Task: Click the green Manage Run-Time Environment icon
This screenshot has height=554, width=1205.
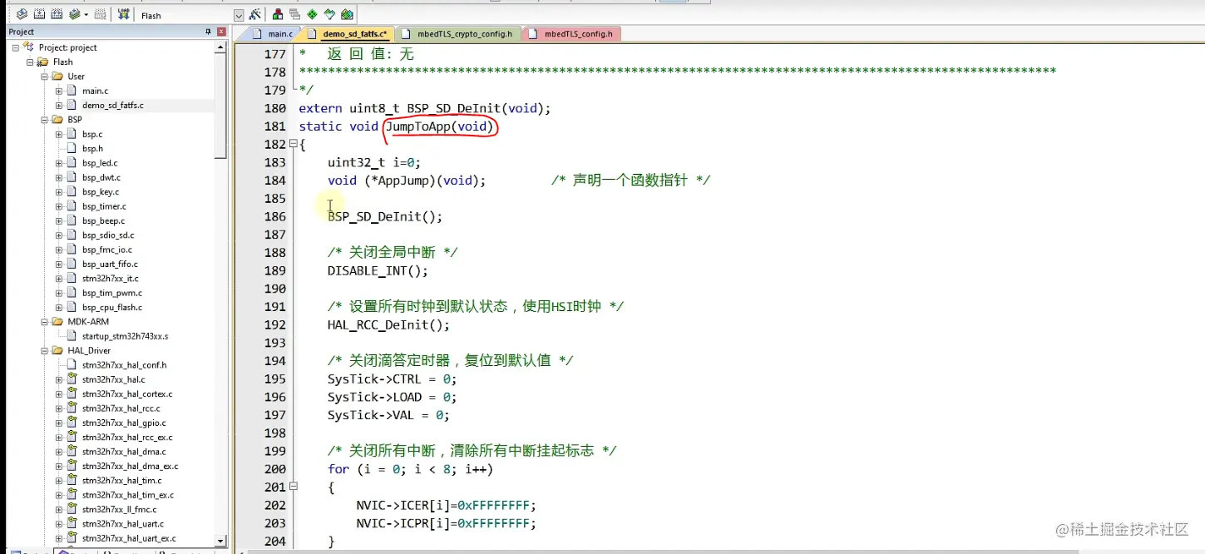Action: (312, 14)
